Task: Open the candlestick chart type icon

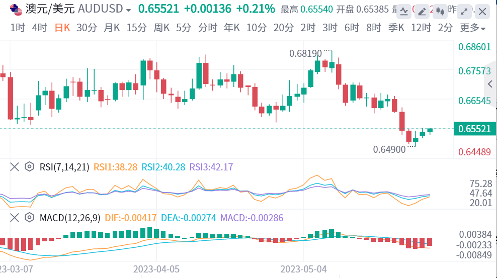Action: pyautogui.click(x=440, y=12)
